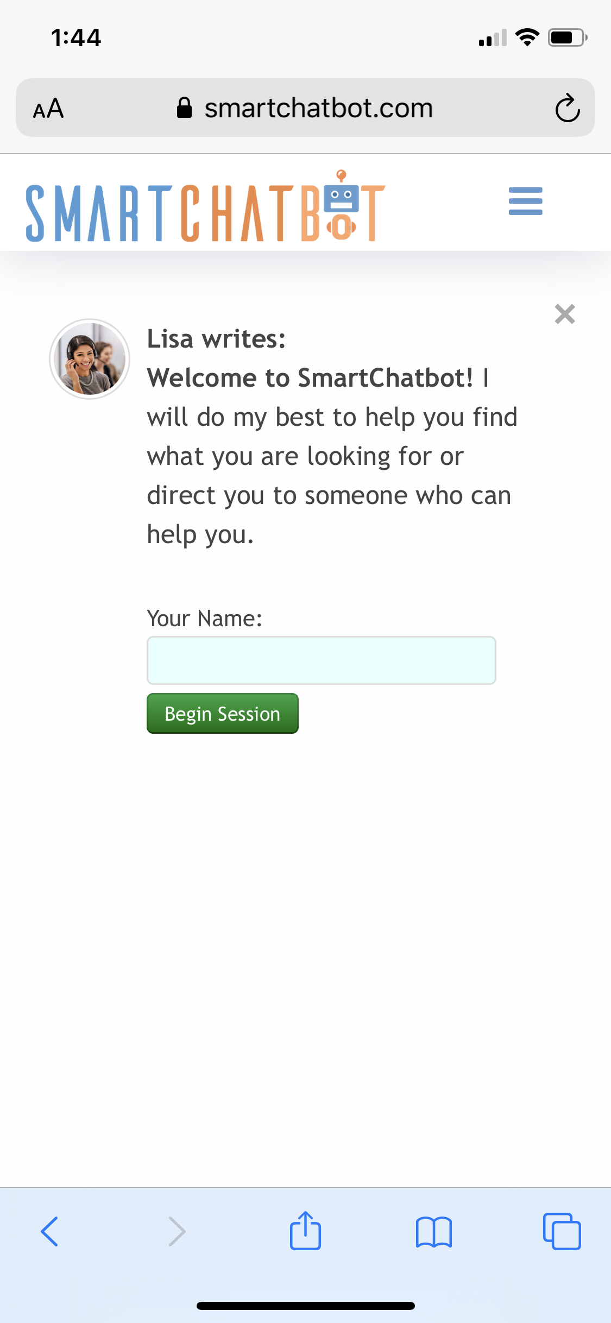Show open tabs overview
The height and width of the screenshot is (1323, 611).
pyautogui.click(x=562, y=1231)
